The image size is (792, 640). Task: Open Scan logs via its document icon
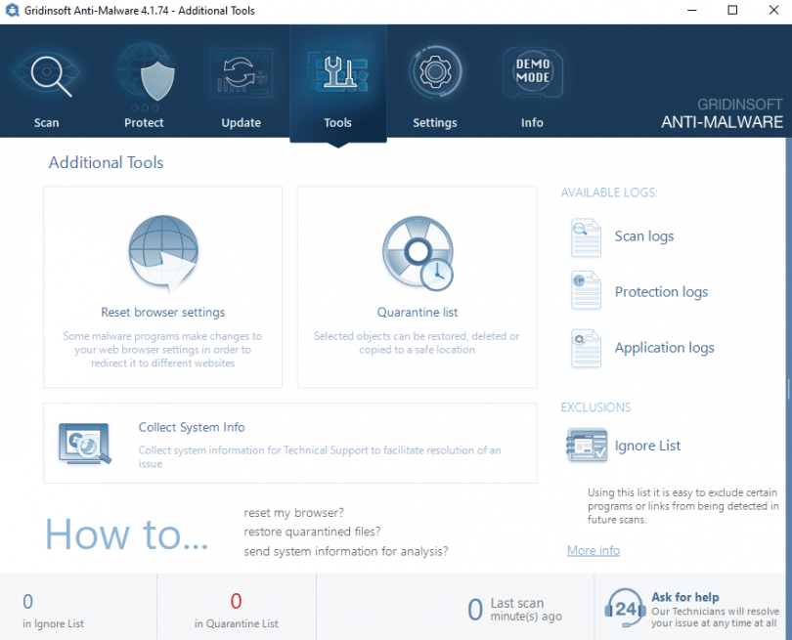pos(587,237)
